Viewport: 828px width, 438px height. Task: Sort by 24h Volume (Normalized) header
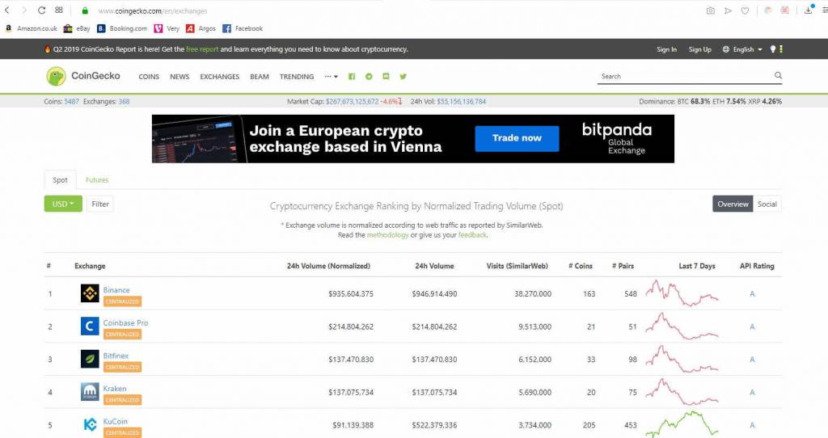point(328,266)
